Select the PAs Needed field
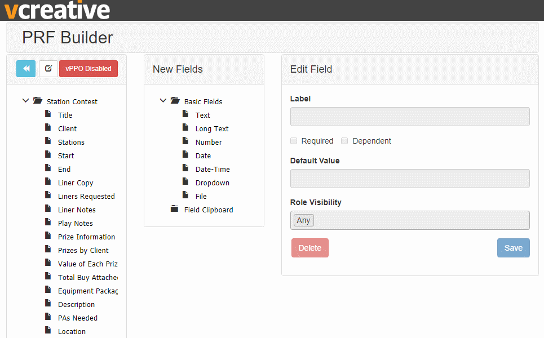The image size is (544, 338). [78, 318]
